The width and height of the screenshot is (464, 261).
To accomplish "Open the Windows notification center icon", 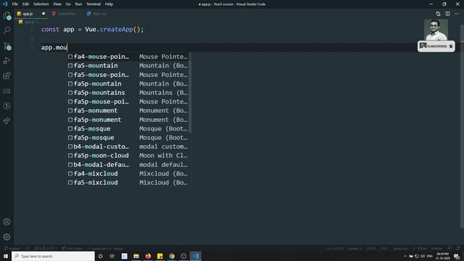I will tap(457, 256).
